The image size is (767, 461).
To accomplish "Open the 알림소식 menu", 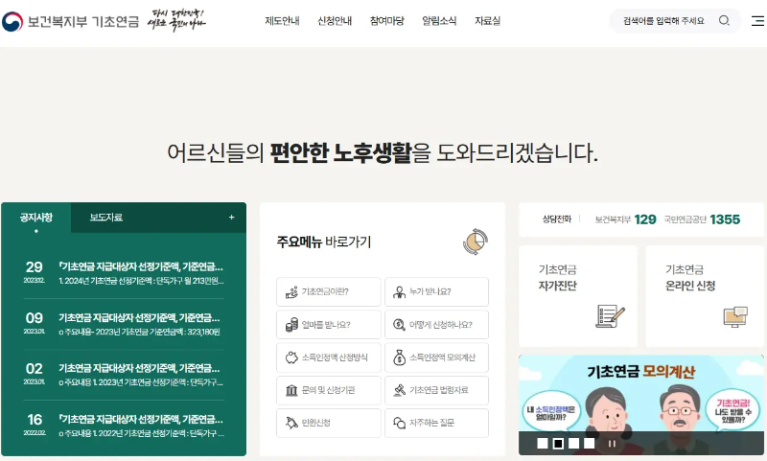I will 439,21.
